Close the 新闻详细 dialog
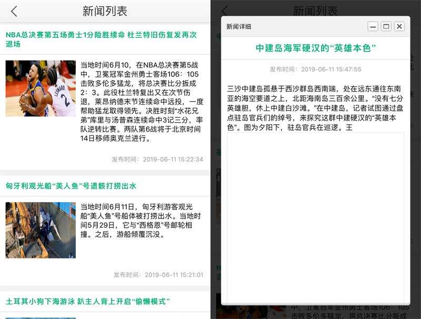The height and width of the screenshot is (319, 421). (399, 26)
